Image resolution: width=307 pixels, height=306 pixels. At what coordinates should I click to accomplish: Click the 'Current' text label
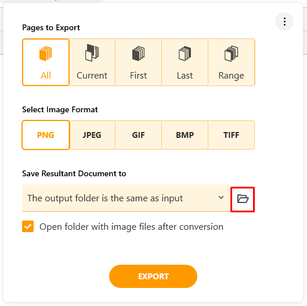click(92, 76)
